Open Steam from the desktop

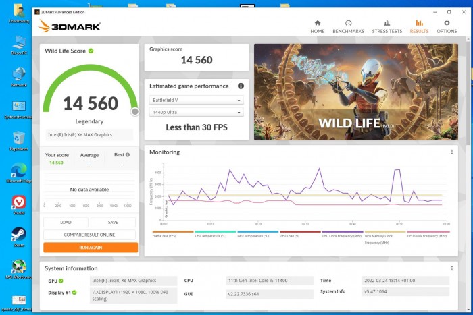(18, 236)
